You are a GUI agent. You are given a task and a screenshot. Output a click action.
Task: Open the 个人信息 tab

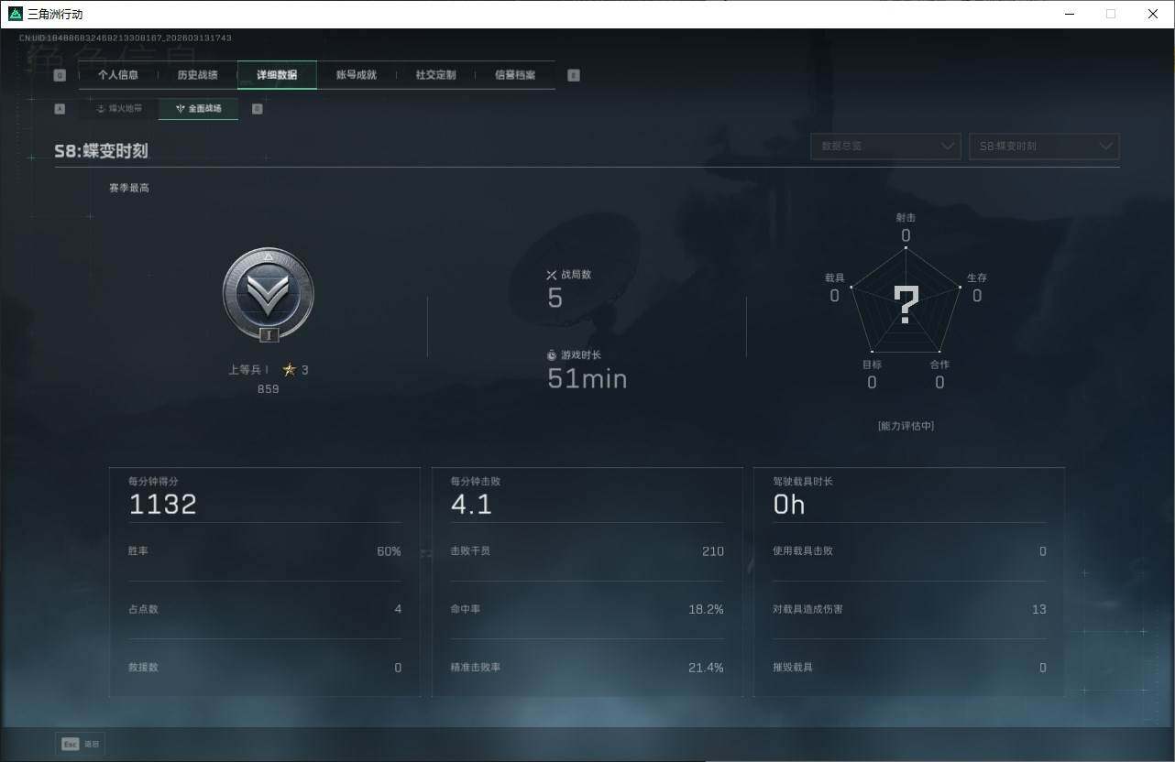pos(118,75)
